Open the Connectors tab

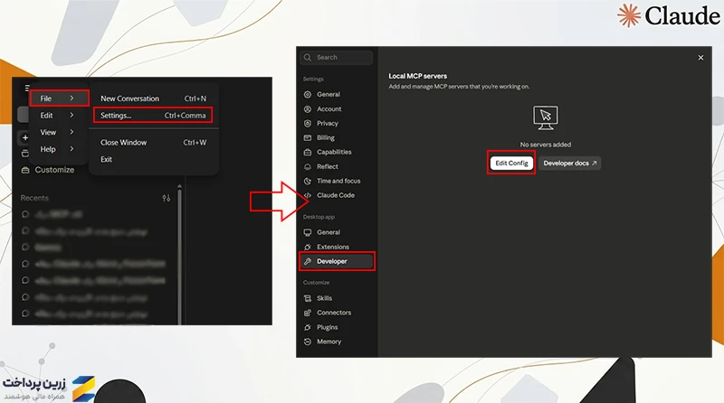[x=336, y=312]
